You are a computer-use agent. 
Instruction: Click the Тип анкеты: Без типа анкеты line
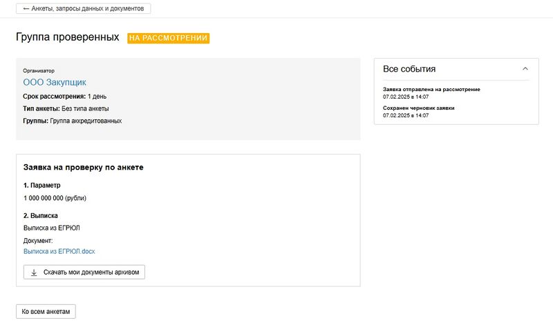pyautogui.click(x=66, y=108)
